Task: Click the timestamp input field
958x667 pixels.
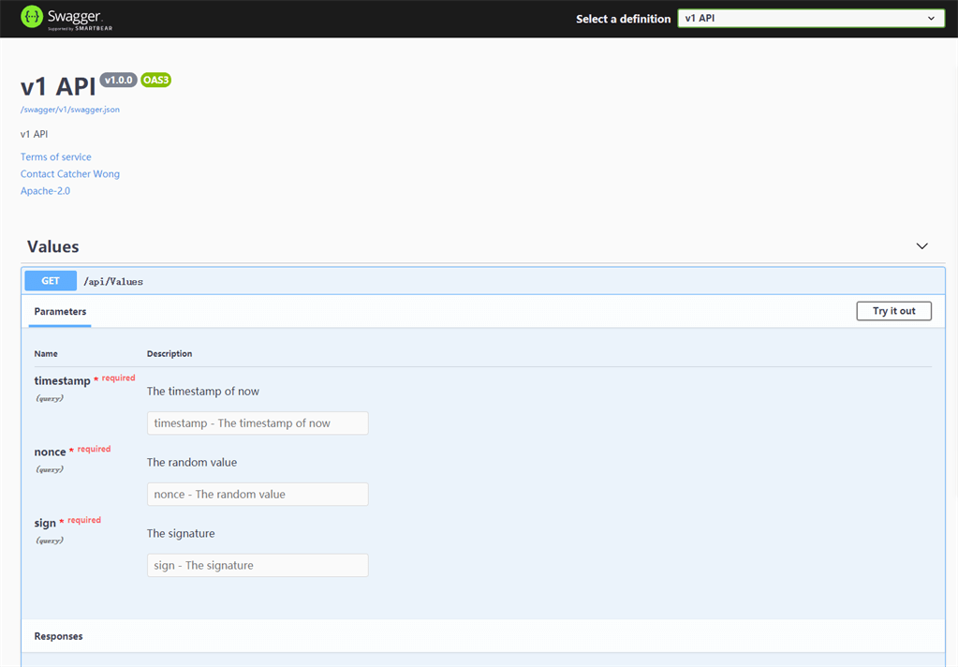Action: [258, 423]
